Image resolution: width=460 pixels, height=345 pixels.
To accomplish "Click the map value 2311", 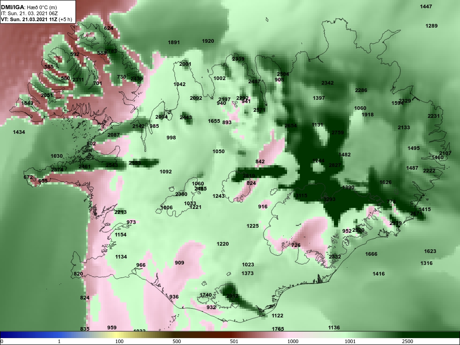I will [78, 80].
